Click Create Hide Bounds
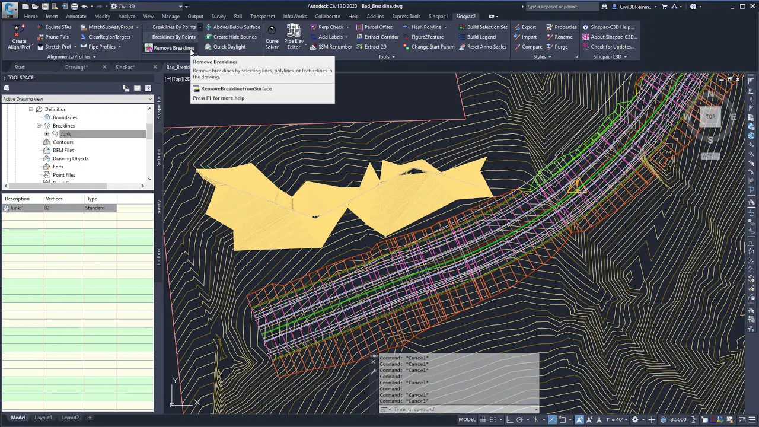Viewport: 759px width, 427px height. [x=230, y=37]
